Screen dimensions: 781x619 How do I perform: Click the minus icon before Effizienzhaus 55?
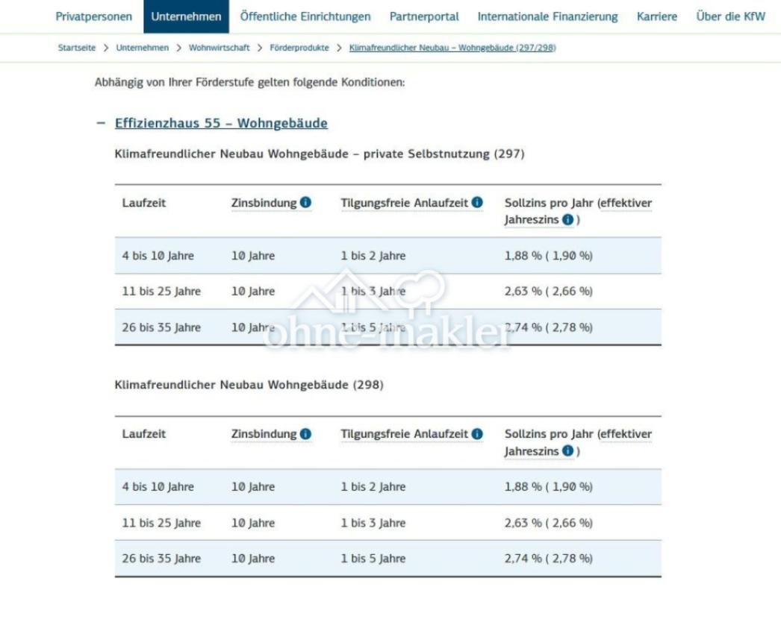[x=102, y=122]
